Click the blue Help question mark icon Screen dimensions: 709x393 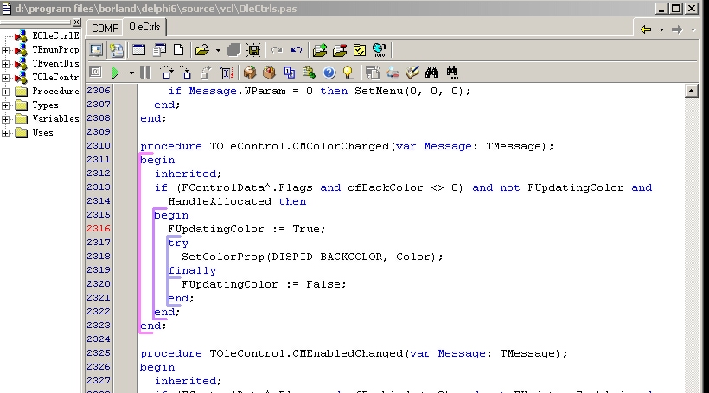[x=329, y=73]
